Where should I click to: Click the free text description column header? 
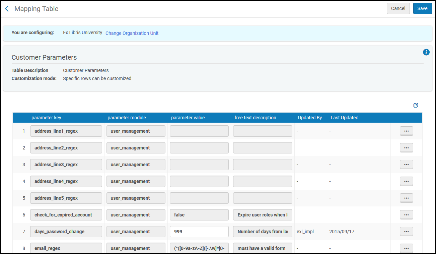[x=256, y=118]
